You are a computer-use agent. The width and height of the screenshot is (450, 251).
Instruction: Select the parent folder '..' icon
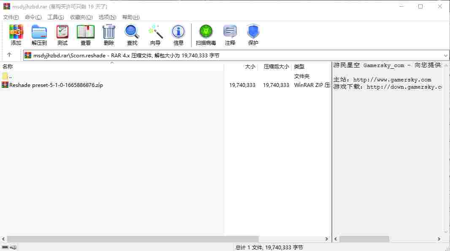tap(5, 76)
